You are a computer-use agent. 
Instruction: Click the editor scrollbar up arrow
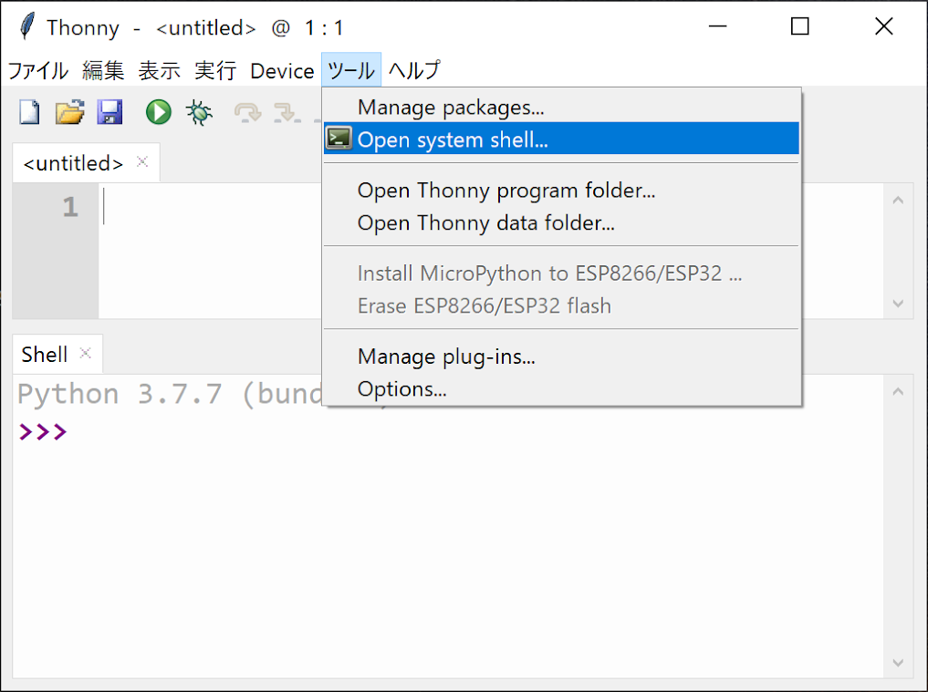point(898,201)
